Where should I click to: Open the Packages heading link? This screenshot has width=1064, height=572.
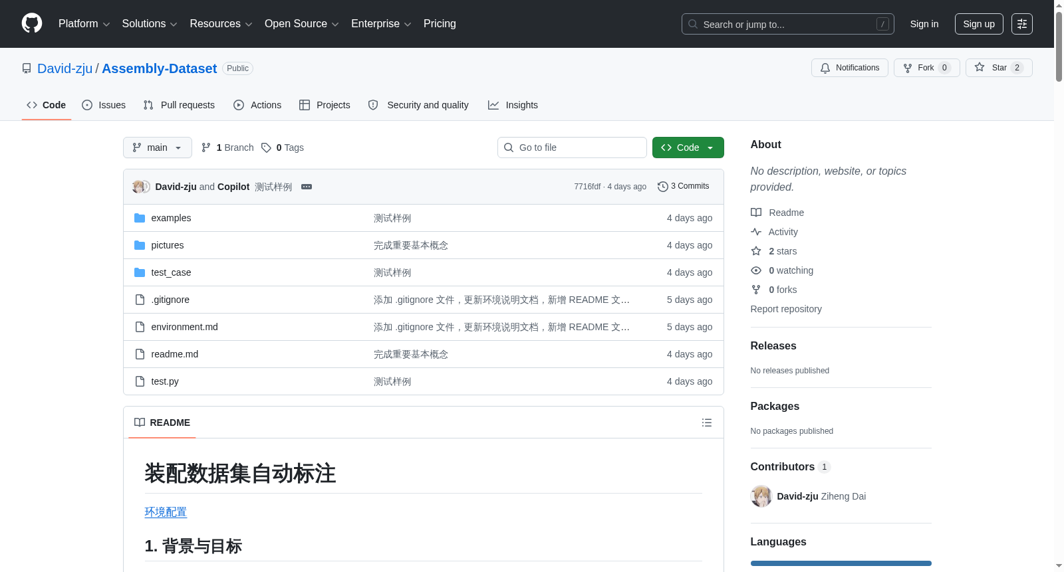[x=775, y=407]
